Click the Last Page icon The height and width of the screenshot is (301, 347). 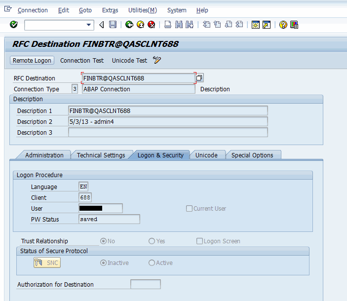239,25
